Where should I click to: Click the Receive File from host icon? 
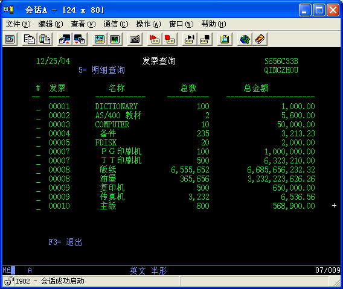[x=79, y=39]
